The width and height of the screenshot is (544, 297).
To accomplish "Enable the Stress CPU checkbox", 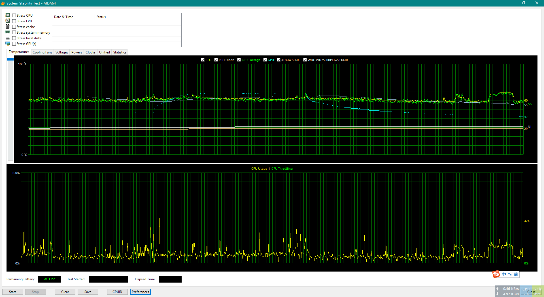I will (14, 16).
